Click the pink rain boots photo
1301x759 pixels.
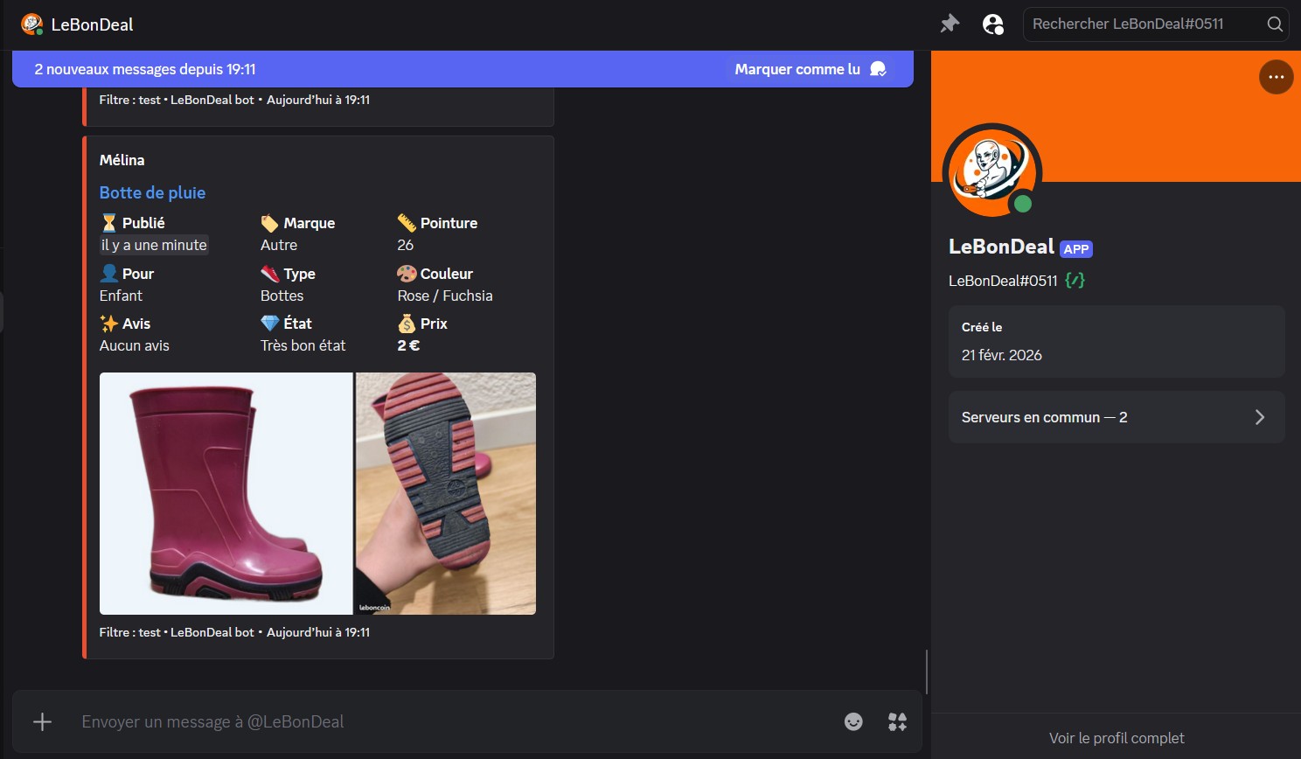point(226,493)
